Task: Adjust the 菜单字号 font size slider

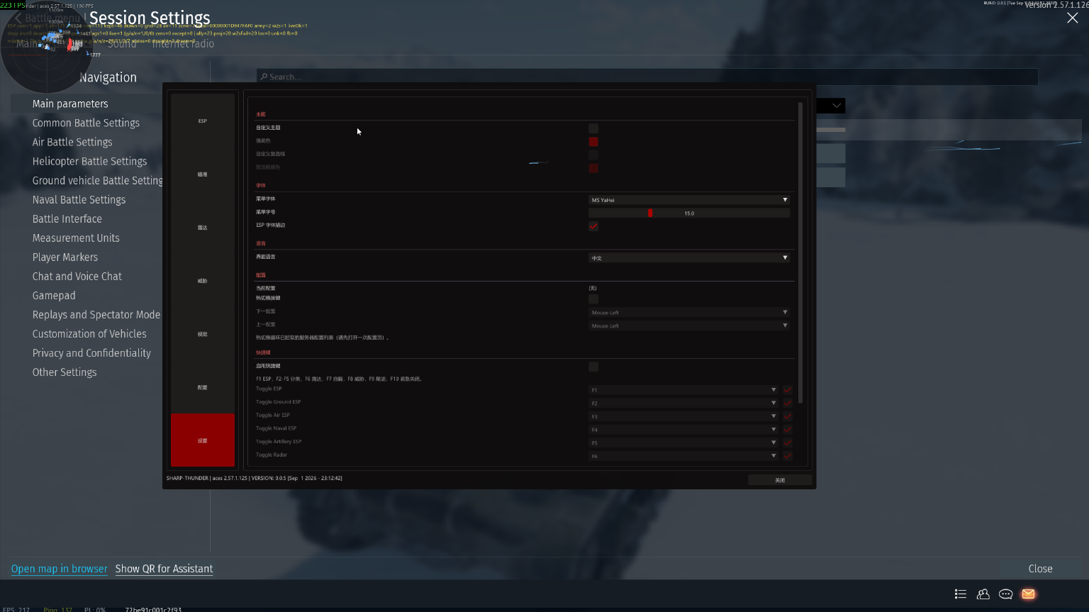Action: pos(688,213)
